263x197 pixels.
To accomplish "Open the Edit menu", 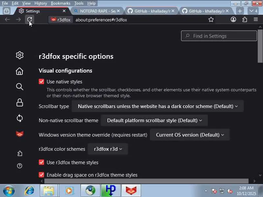I will (x=15, y=3).
